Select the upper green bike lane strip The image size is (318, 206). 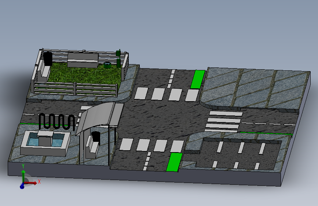click(x=198, y=79)
